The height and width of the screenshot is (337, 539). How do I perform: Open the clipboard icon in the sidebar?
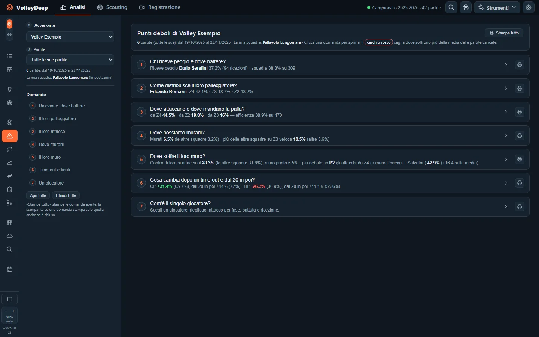coord(10,189)
